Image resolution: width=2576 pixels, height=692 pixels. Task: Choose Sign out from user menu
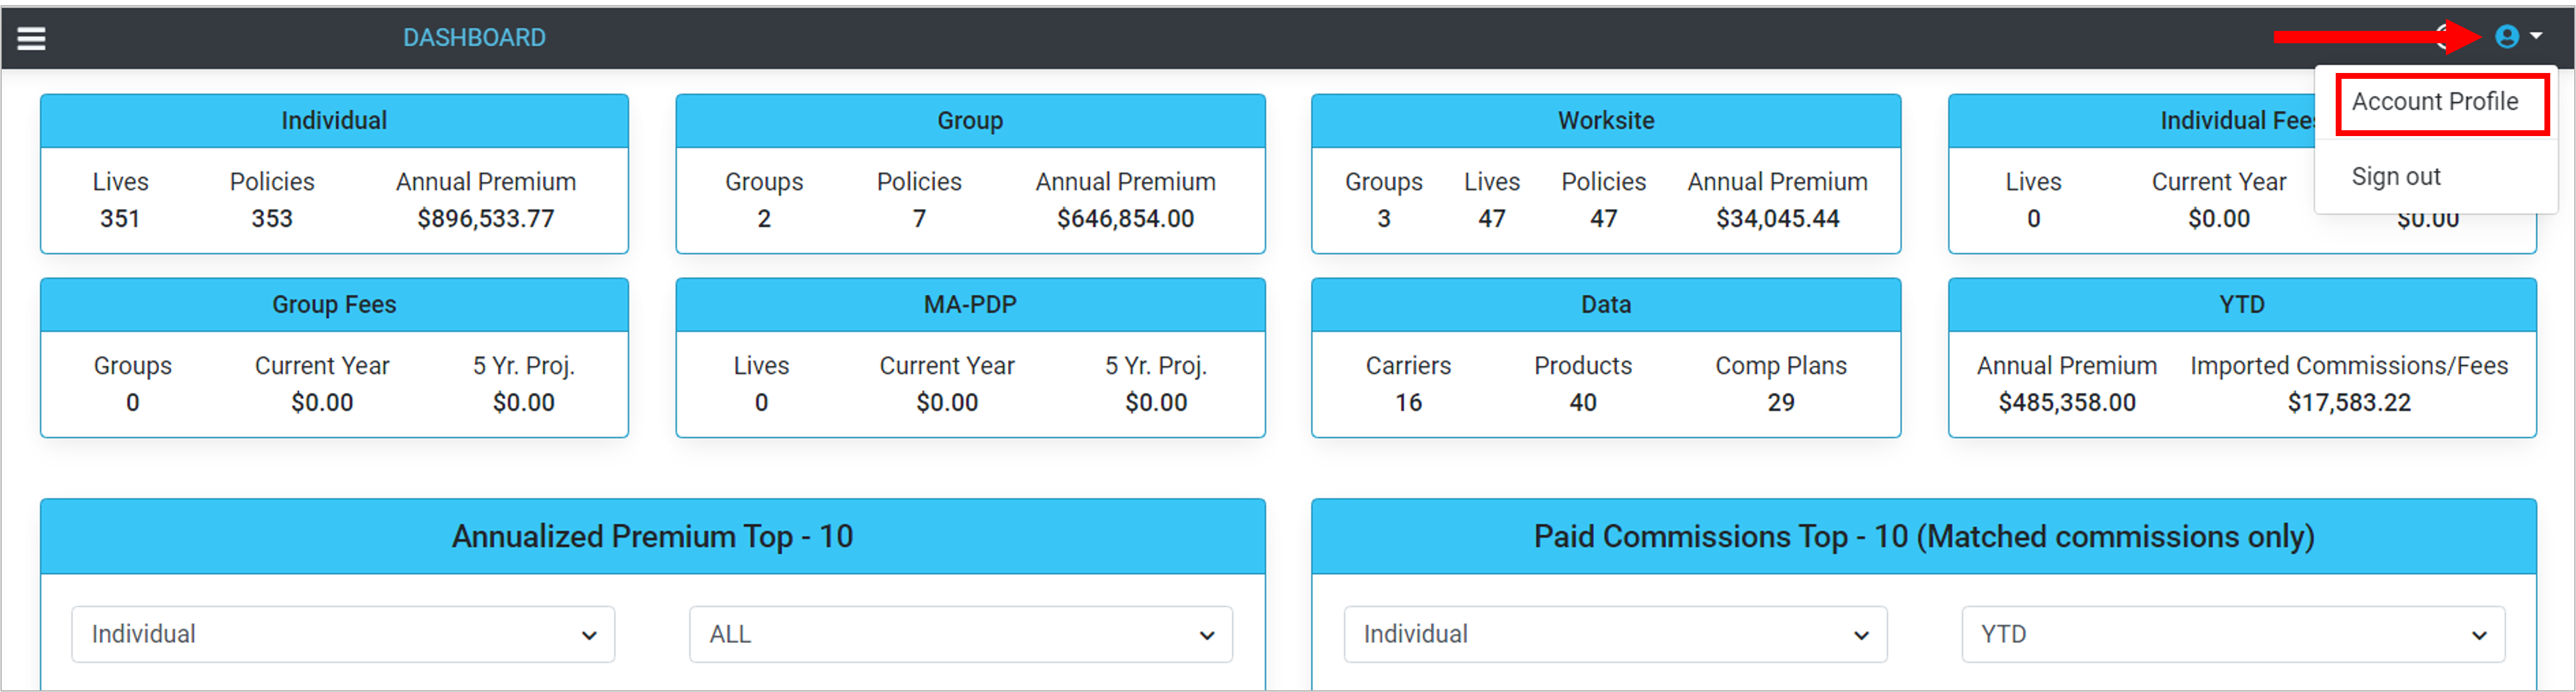2395,177
